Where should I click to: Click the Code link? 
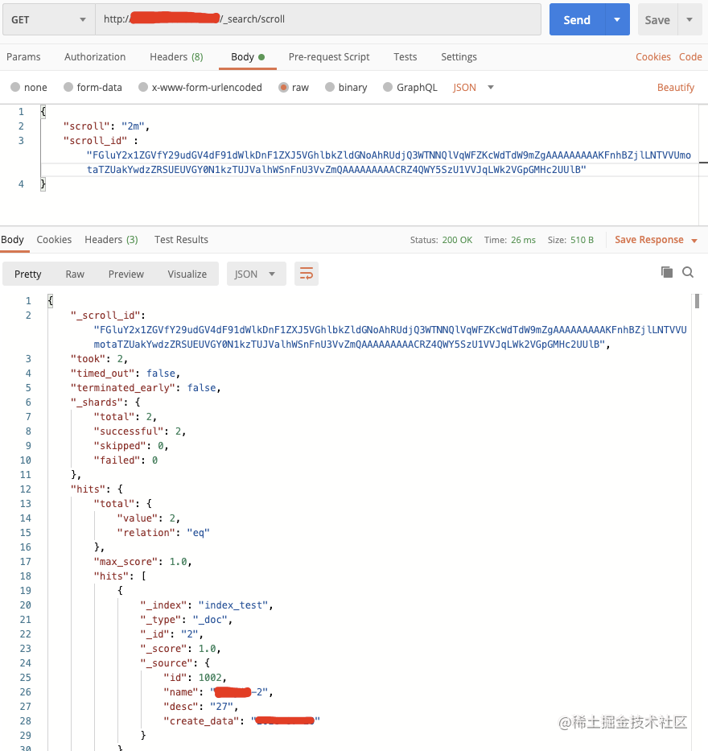(x=690, y=57)
